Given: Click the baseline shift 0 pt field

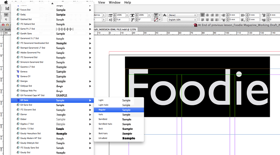Looking at the screenshot, I should click(x=122, y=20).
